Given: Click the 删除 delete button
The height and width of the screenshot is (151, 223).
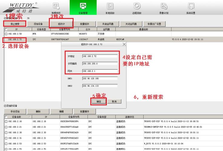Looking at the screenshot, I should (x=38, y=111).
